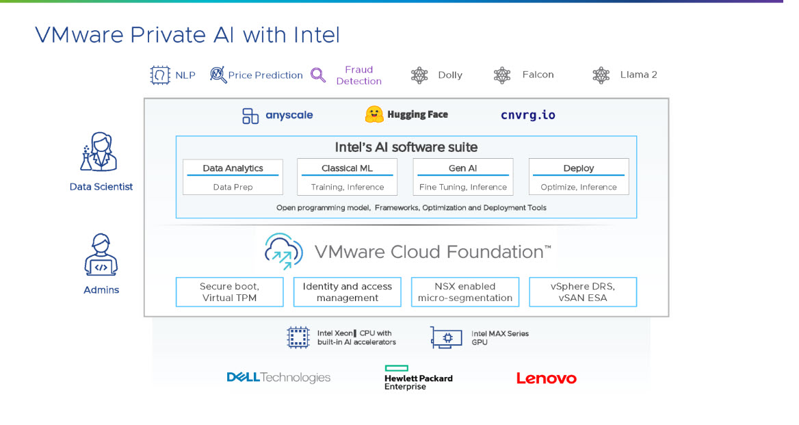The height and width of the screenshot is (425, 799).
Task: Select the Gen AI box
Action: pos(462,177)
